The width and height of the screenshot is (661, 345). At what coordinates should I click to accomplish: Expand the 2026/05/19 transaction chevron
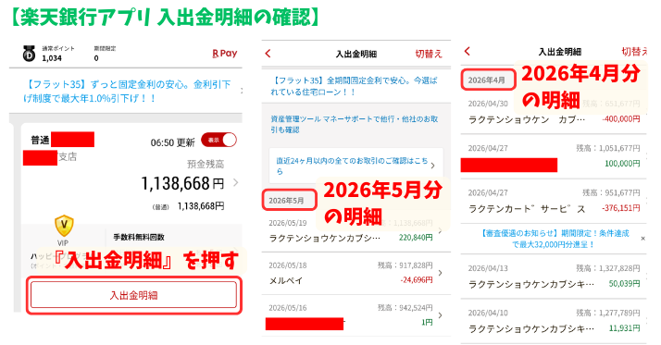[x=440, y=230]
